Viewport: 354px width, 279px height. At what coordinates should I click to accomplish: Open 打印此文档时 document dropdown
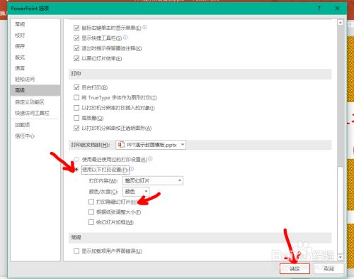151,145
